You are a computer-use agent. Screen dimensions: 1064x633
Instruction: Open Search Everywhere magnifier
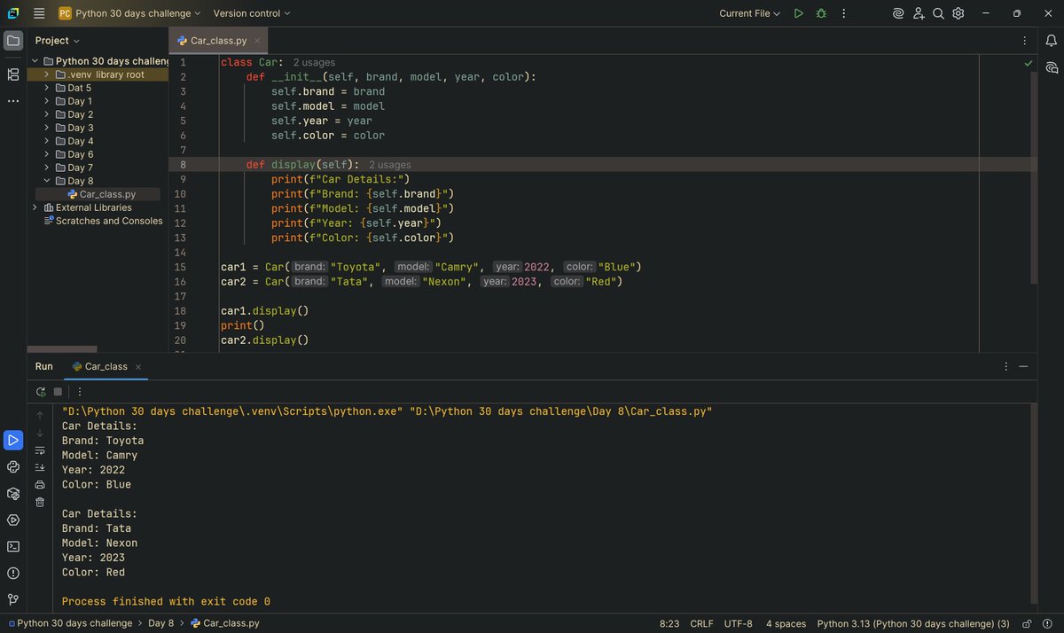tap(938, 13)
